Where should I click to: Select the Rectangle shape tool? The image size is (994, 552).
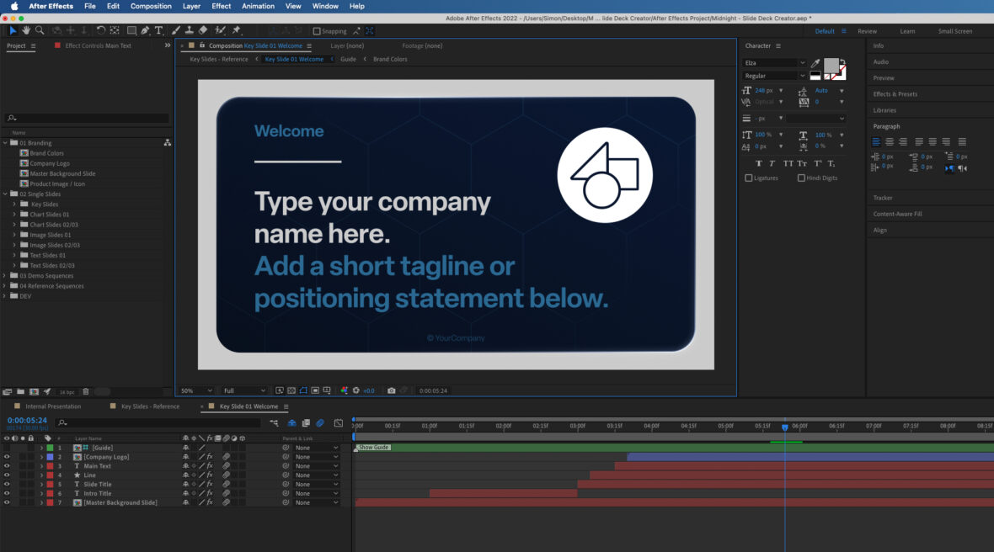tap(131, 30)
